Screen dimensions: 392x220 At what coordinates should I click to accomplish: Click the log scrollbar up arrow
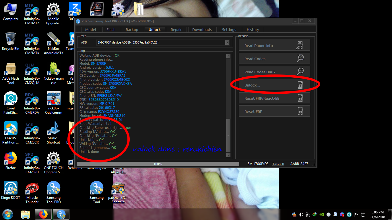click(x=228, y=56)
